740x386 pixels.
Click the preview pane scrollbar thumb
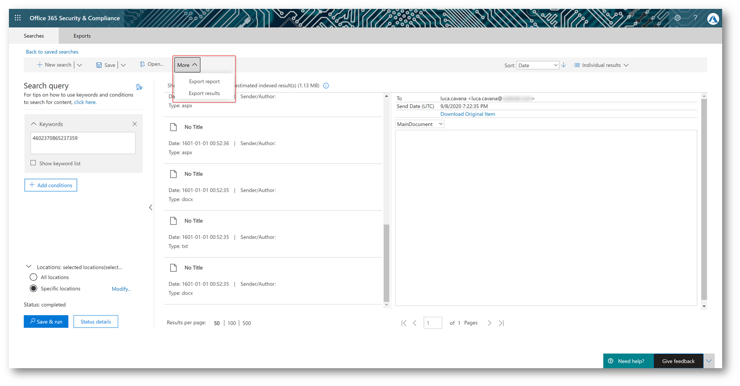pos(704,199)
